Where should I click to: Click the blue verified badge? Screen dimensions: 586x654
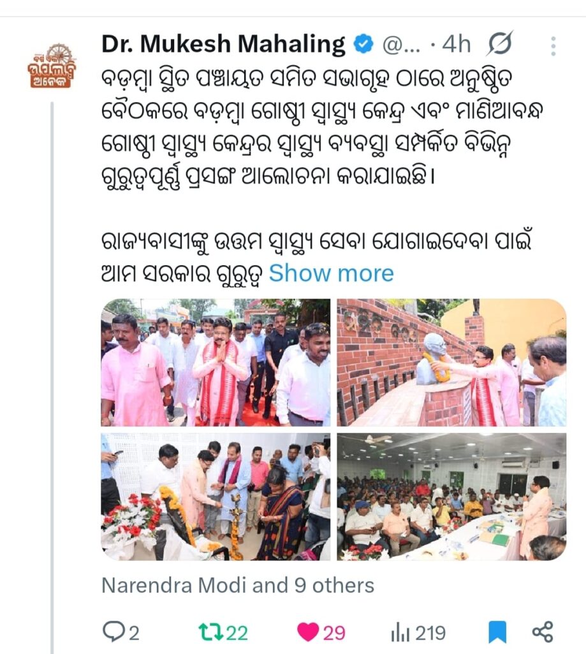pyautogui.click(x=363, y=44)
